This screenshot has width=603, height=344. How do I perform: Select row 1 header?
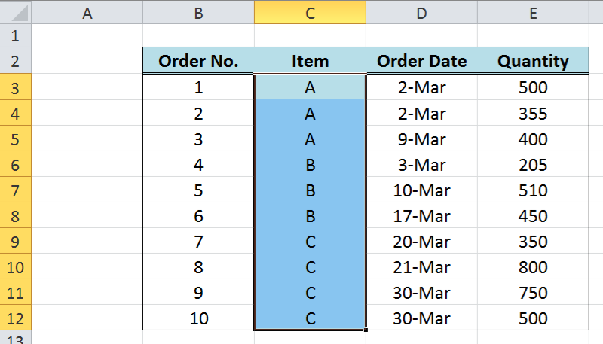[15, 35]
